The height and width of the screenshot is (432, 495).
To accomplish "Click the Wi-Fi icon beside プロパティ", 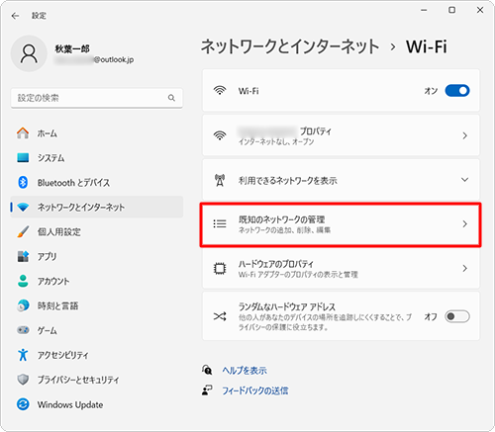I will pyautogui.click(x=220, y=135).
